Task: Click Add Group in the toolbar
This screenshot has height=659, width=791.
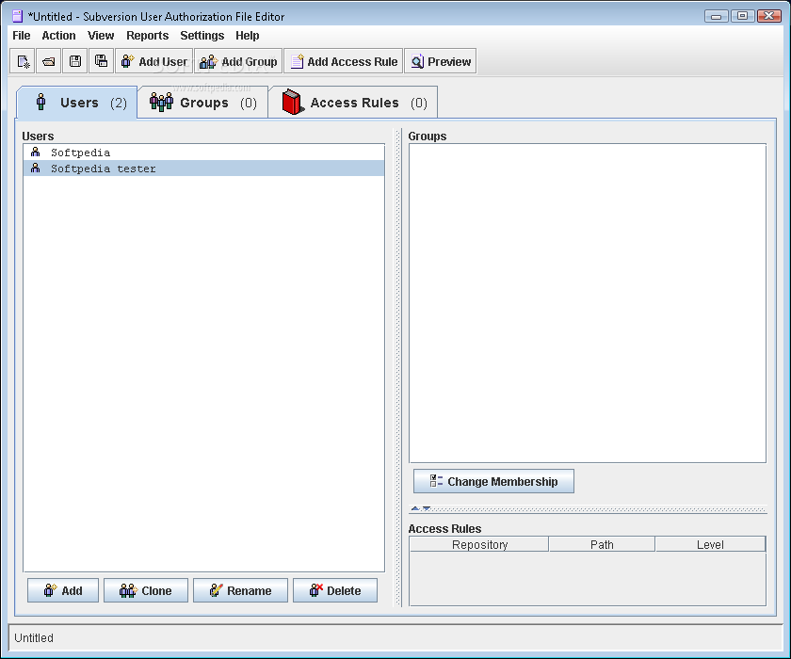Action: click(x=238, y=61)
